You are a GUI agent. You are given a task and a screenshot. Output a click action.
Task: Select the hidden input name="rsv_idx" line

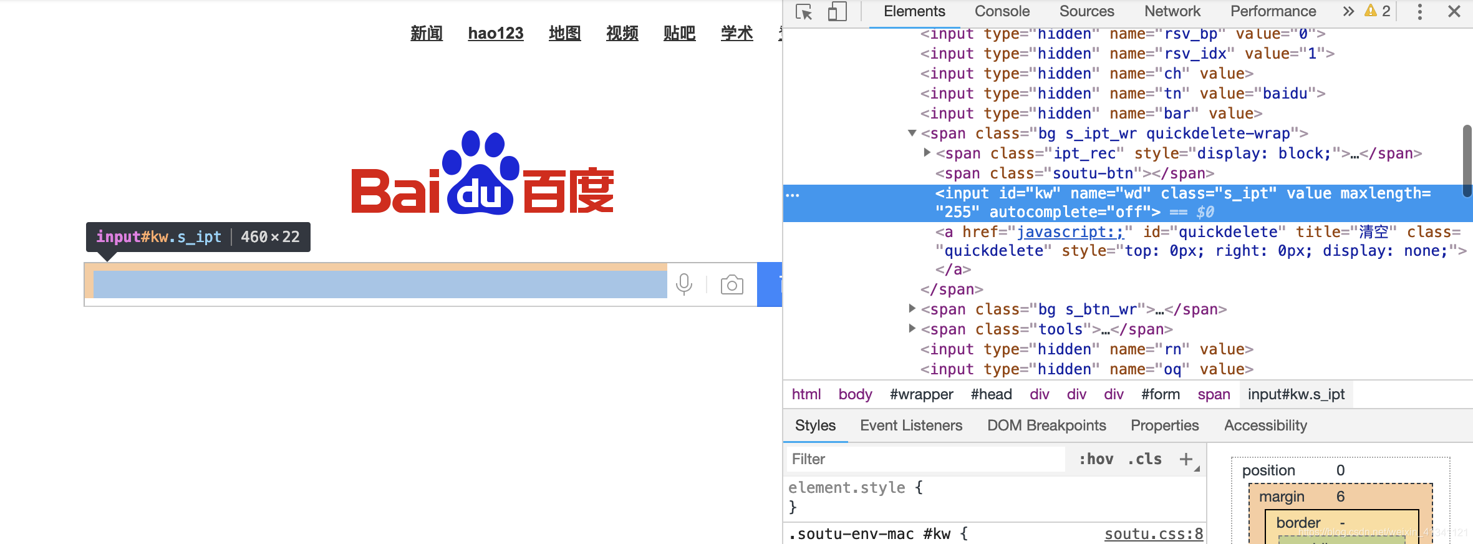click(x=1127, y=54)
